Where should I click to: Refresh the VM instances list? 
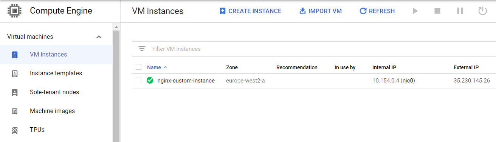(377, 11)
